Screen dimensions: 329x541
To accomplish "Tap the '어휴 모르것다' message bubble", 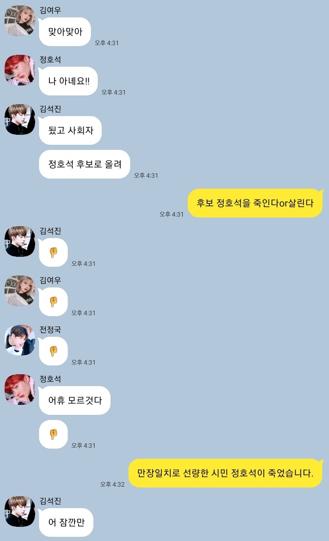I will coord(74,401).
